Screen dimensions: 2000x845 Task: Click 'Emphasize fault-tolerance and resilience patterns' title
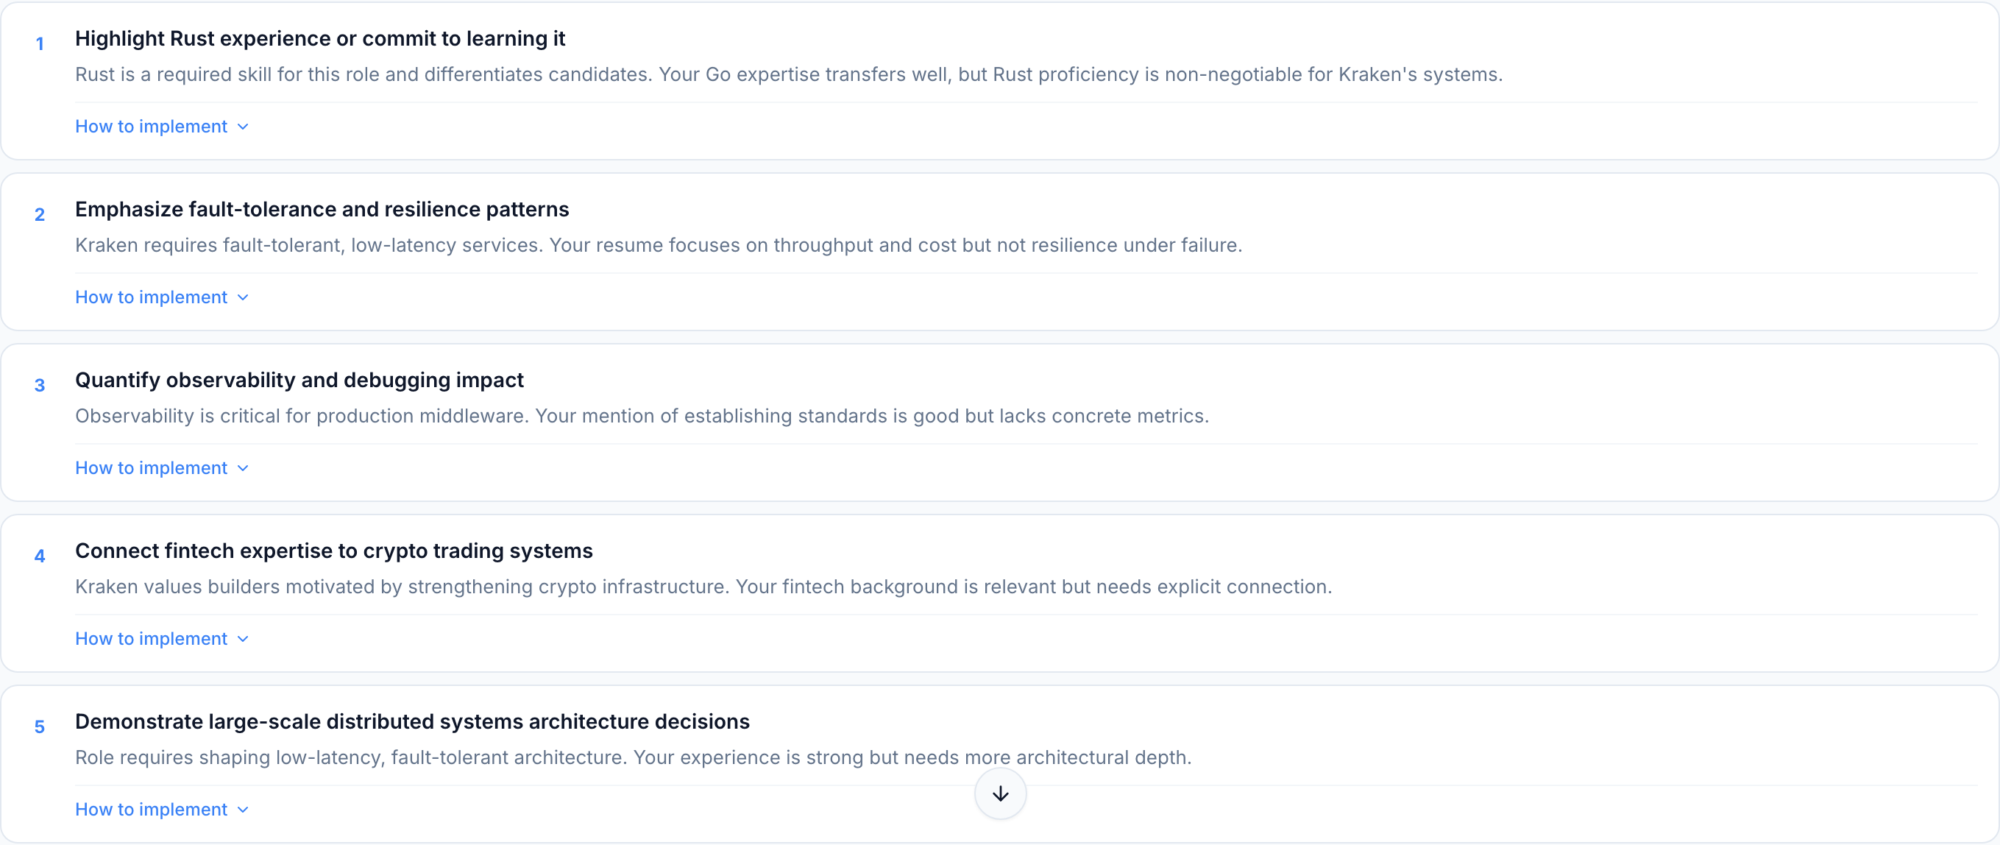322,210
